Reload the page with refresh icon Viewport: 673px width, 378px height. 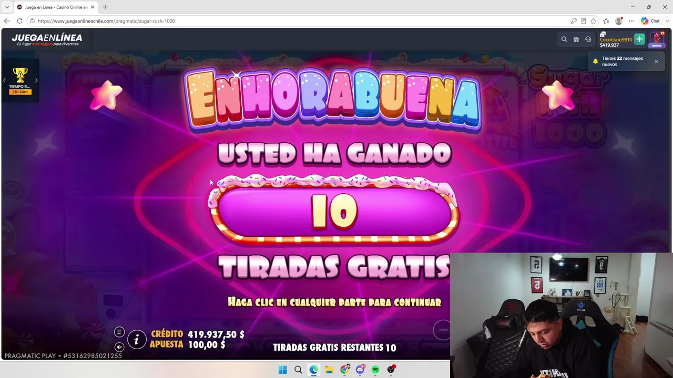coord(19,21)
